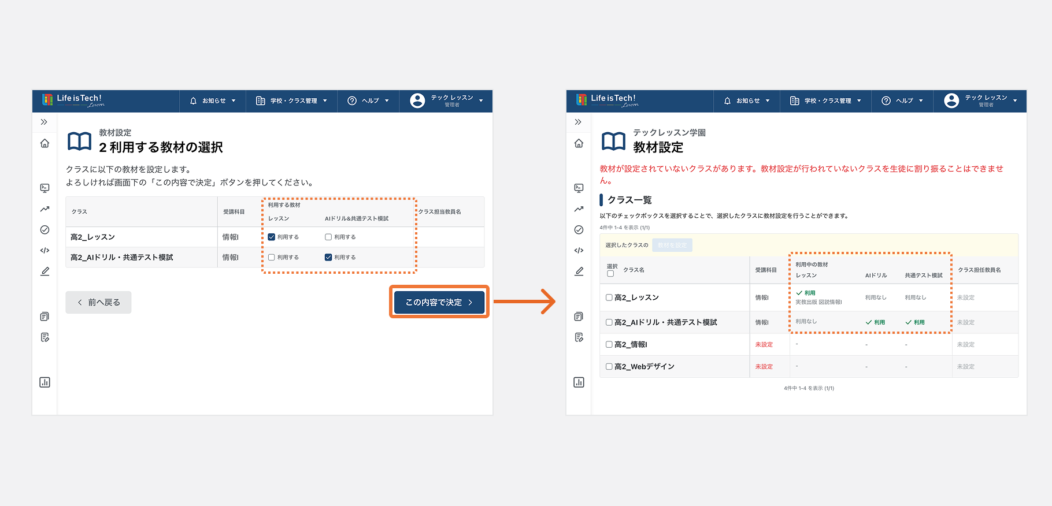1052x506 pixels.
Task: Tick the checkbox for 高2_AIドリル・共通テスト模試 in クラス一覧
Action: (609, 322)
